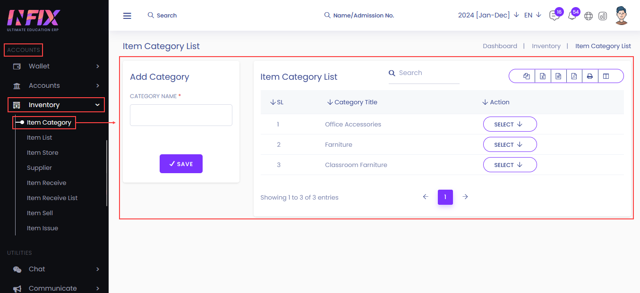
Task: Click the Classroom Farniture cell
Action: click(x=356, y=165)
